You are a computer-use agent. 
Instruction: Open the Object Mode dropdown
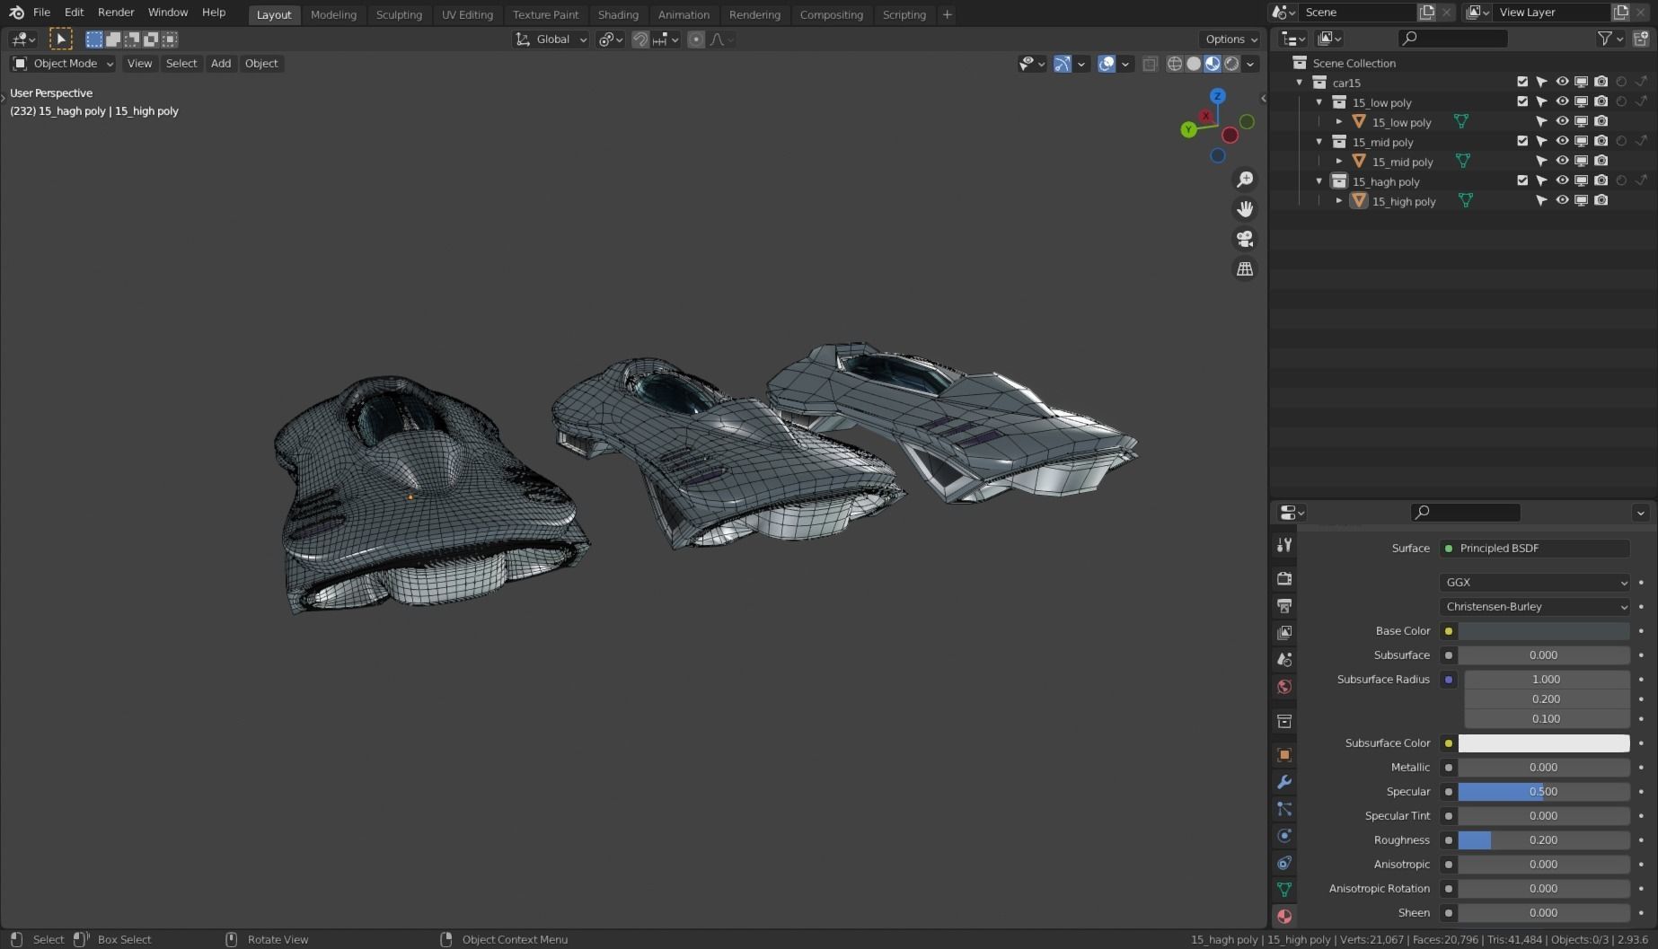coord(64,64)
